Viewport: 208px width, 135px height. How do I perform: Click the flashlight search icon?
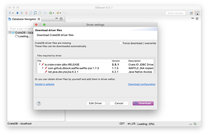(x=57, y=13)
